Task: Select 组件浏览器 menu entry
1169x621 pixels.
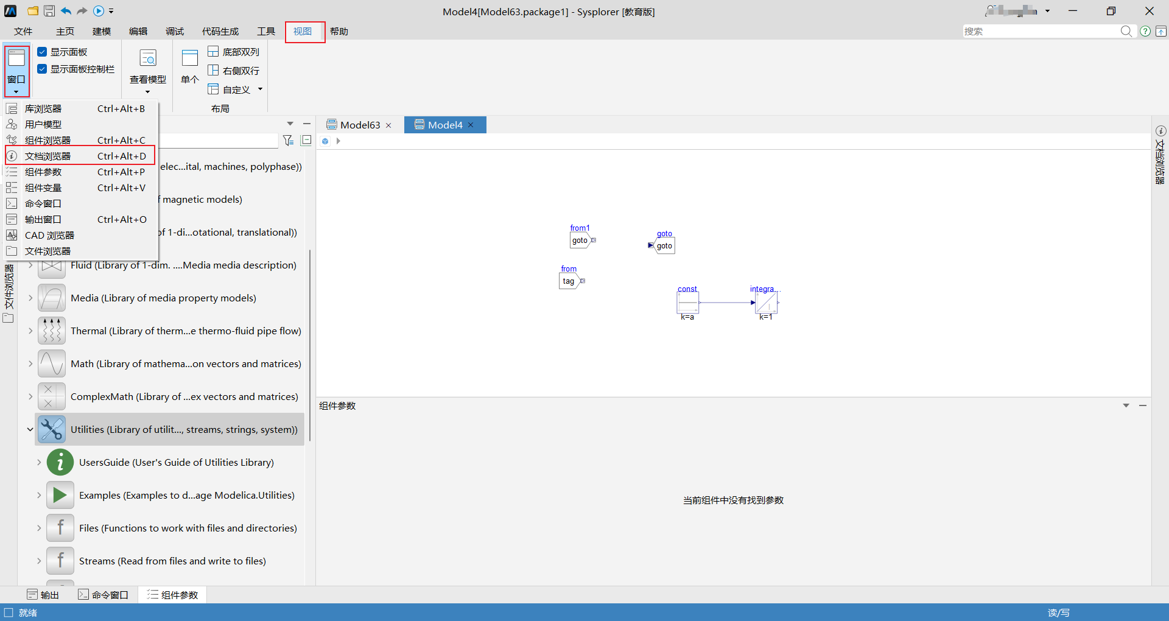Action: (x=80, y=140)
